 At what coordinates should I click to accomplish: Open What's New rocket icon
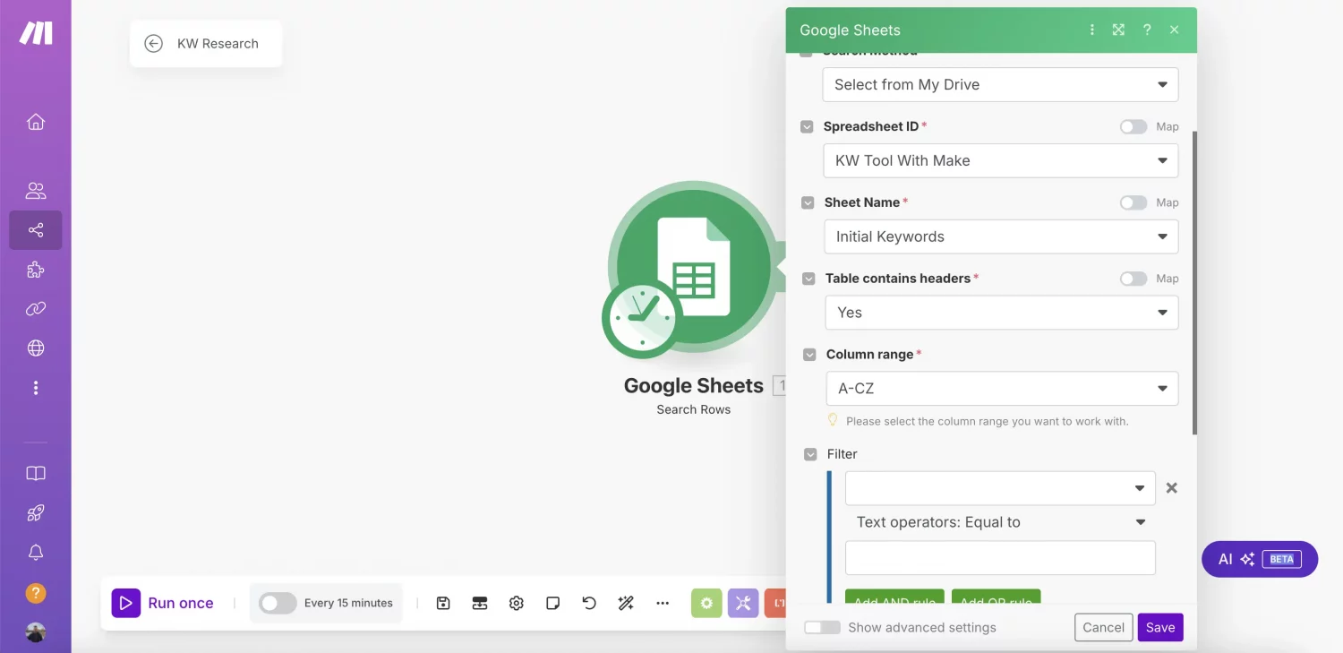tap(36, 513)
